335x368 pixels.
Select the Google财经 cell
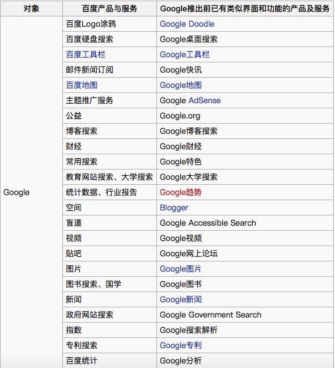pos(245,146)
